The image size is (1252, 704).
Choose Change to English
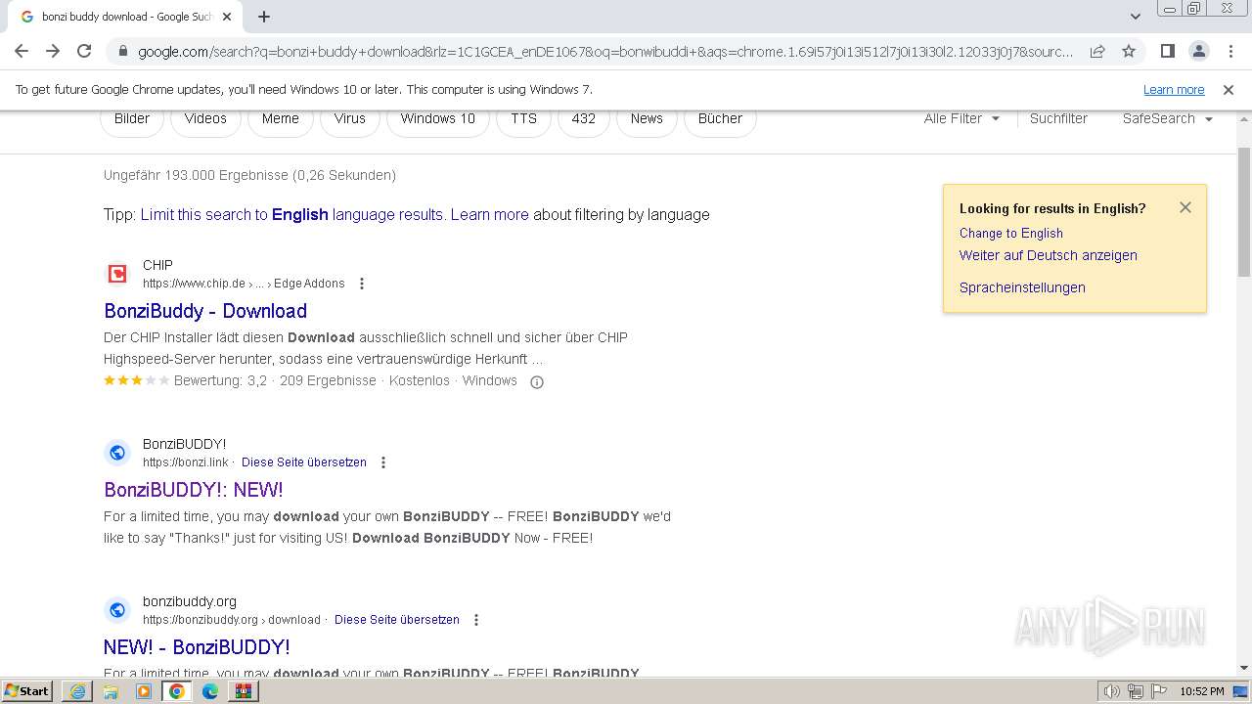click(1011, 233)
